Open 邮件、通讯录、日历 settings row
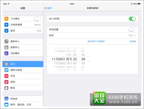Screen dimensions: 144x109 (x=23, y=105)
